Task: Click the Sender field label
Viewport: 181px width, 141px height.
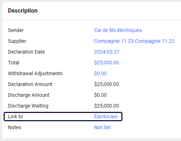Action: [16, 30]
